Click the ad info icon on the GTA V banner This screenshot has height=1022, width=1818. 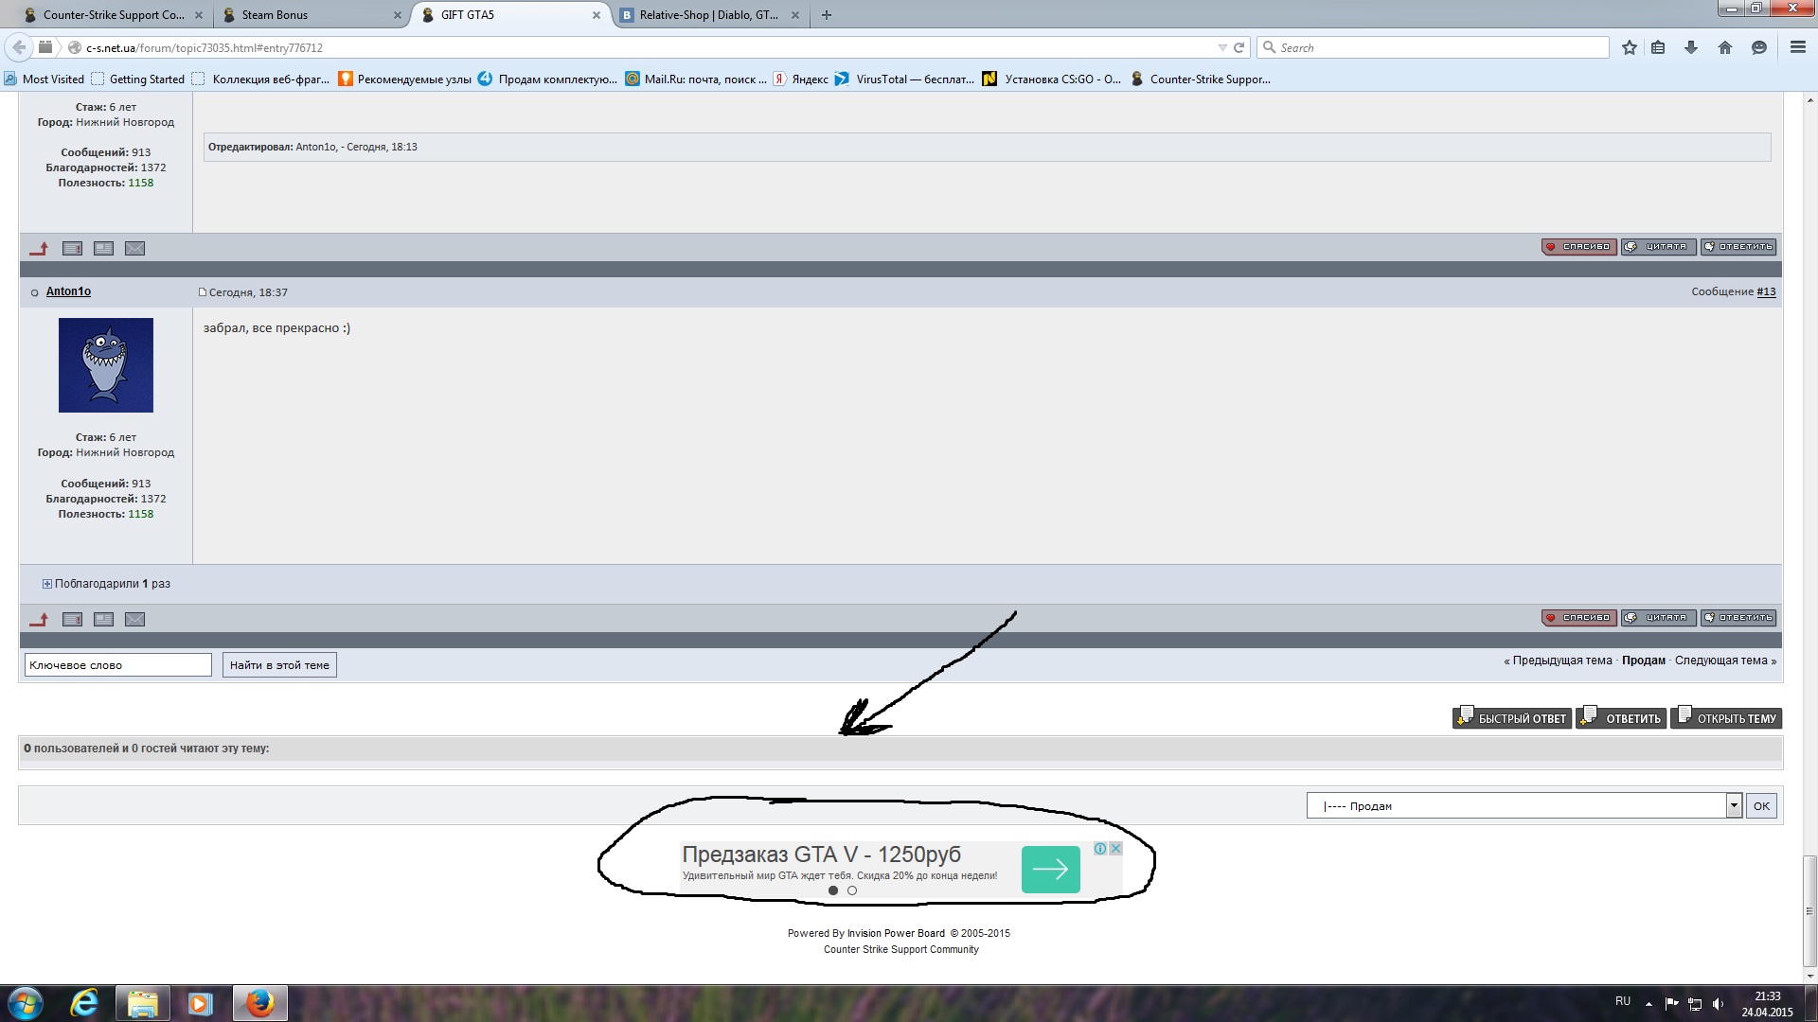click(1100, 849)
